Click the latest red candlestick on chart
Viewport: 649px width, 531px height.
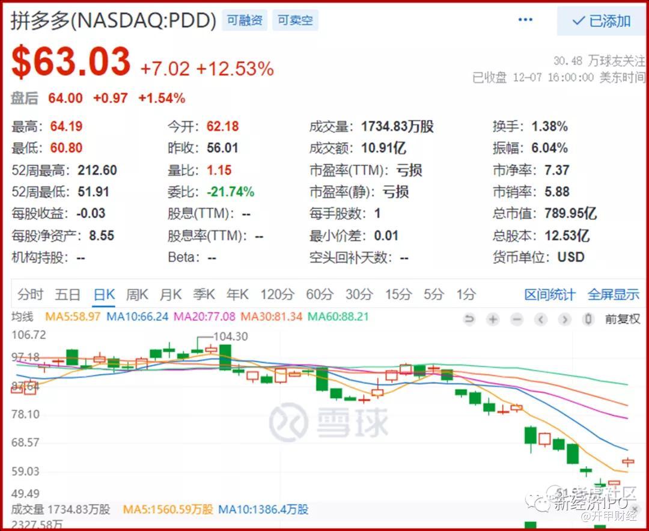[x=628, y=461]
